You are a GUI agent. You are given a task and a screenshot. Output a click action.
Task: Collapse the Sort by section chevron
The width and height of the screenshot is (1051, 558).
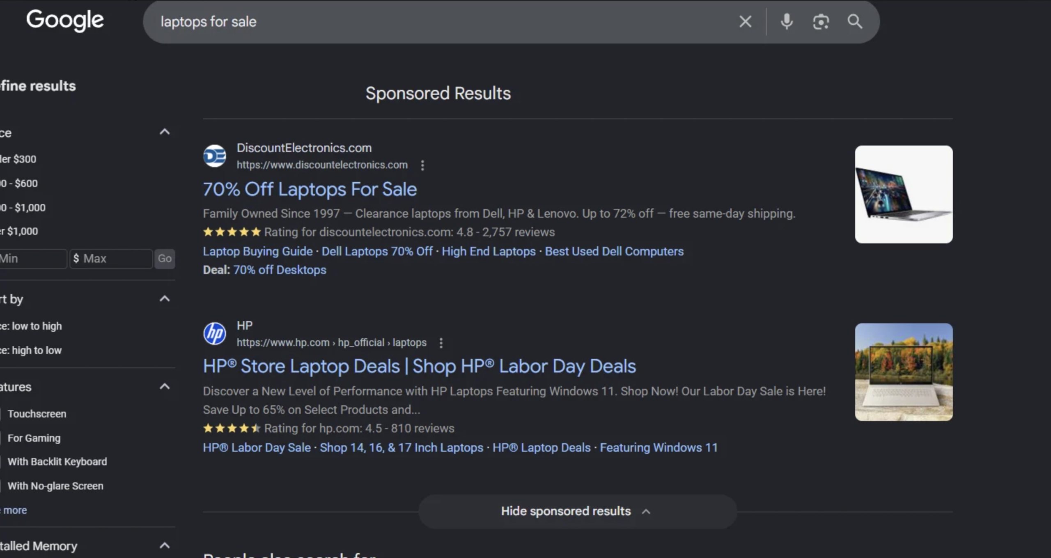tap(165, 299)
